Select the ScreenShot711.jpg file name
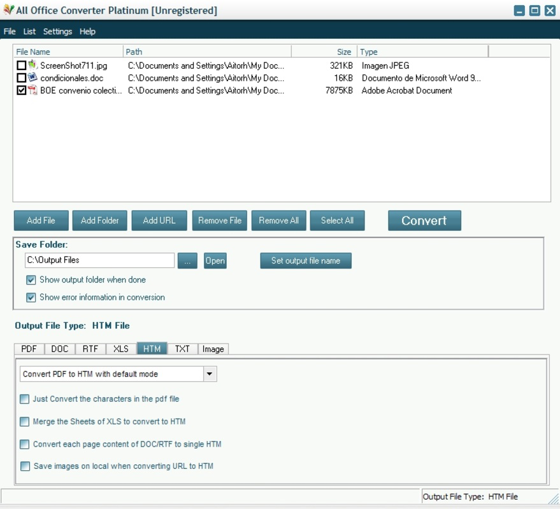This screenshot has height=509, width=560. tap(73, 66)
